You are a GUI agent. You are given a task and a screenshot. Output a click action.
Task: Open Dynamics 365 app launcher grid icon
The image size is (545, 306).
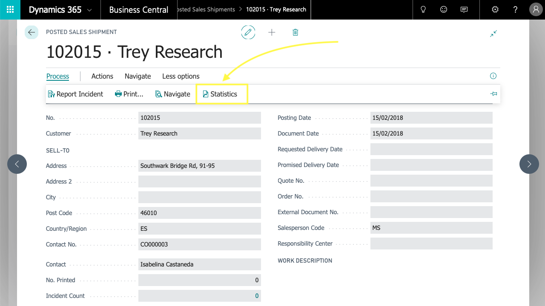9,9
